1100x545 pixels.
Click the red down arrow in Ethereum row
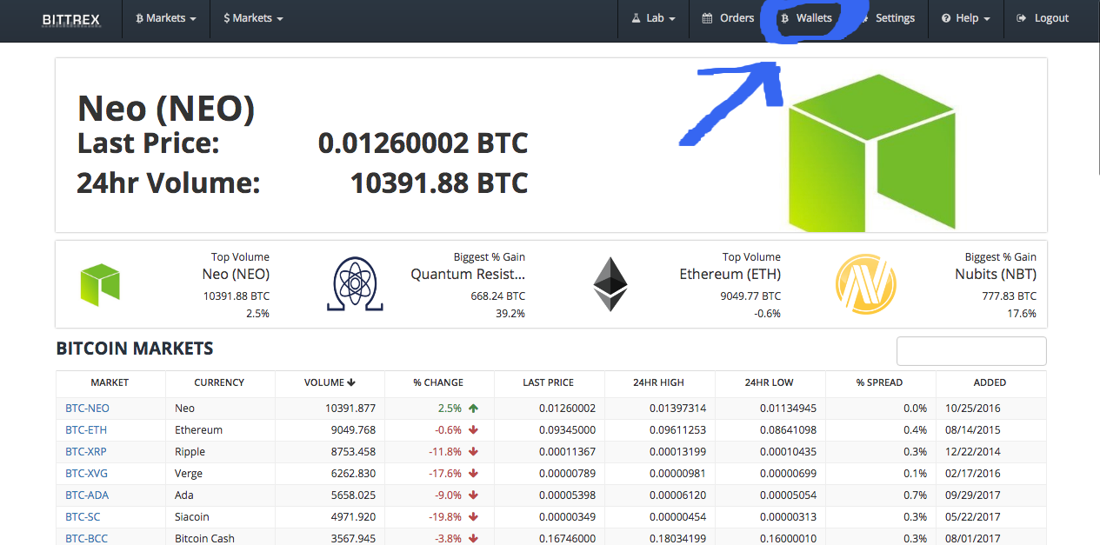pos(473,430)
